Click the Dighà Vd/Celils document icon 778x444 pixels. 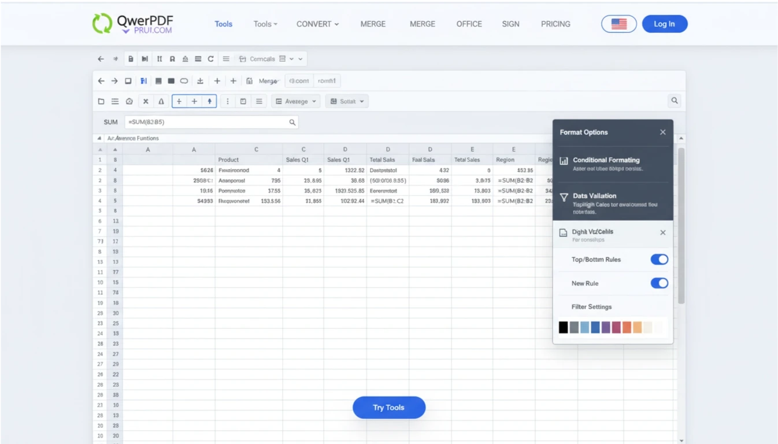tap(563, 232)
